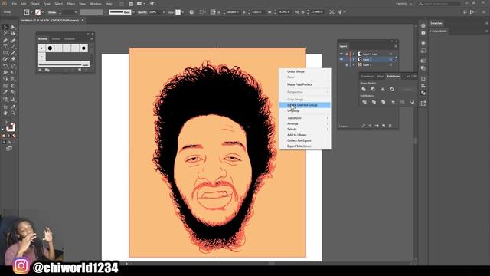Click the target circle of Layer 1 copy
This screenshot has height=276, width=490.
(390, 54)
